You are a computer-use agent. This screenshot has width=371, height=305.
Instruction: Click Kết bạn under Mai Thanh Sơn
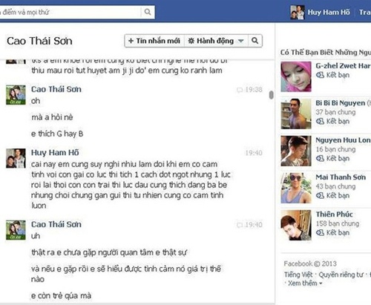point(338,195)
